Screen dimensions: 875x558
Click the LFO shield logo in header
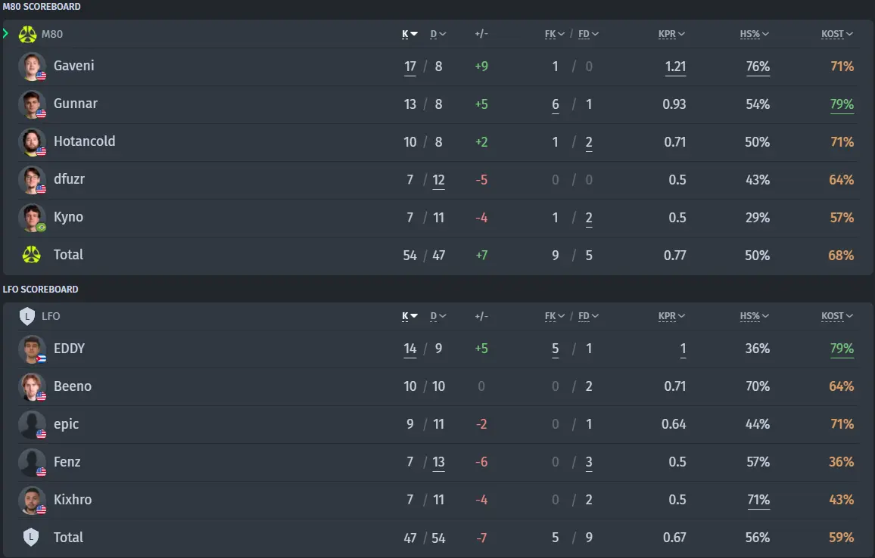(26, 316)
